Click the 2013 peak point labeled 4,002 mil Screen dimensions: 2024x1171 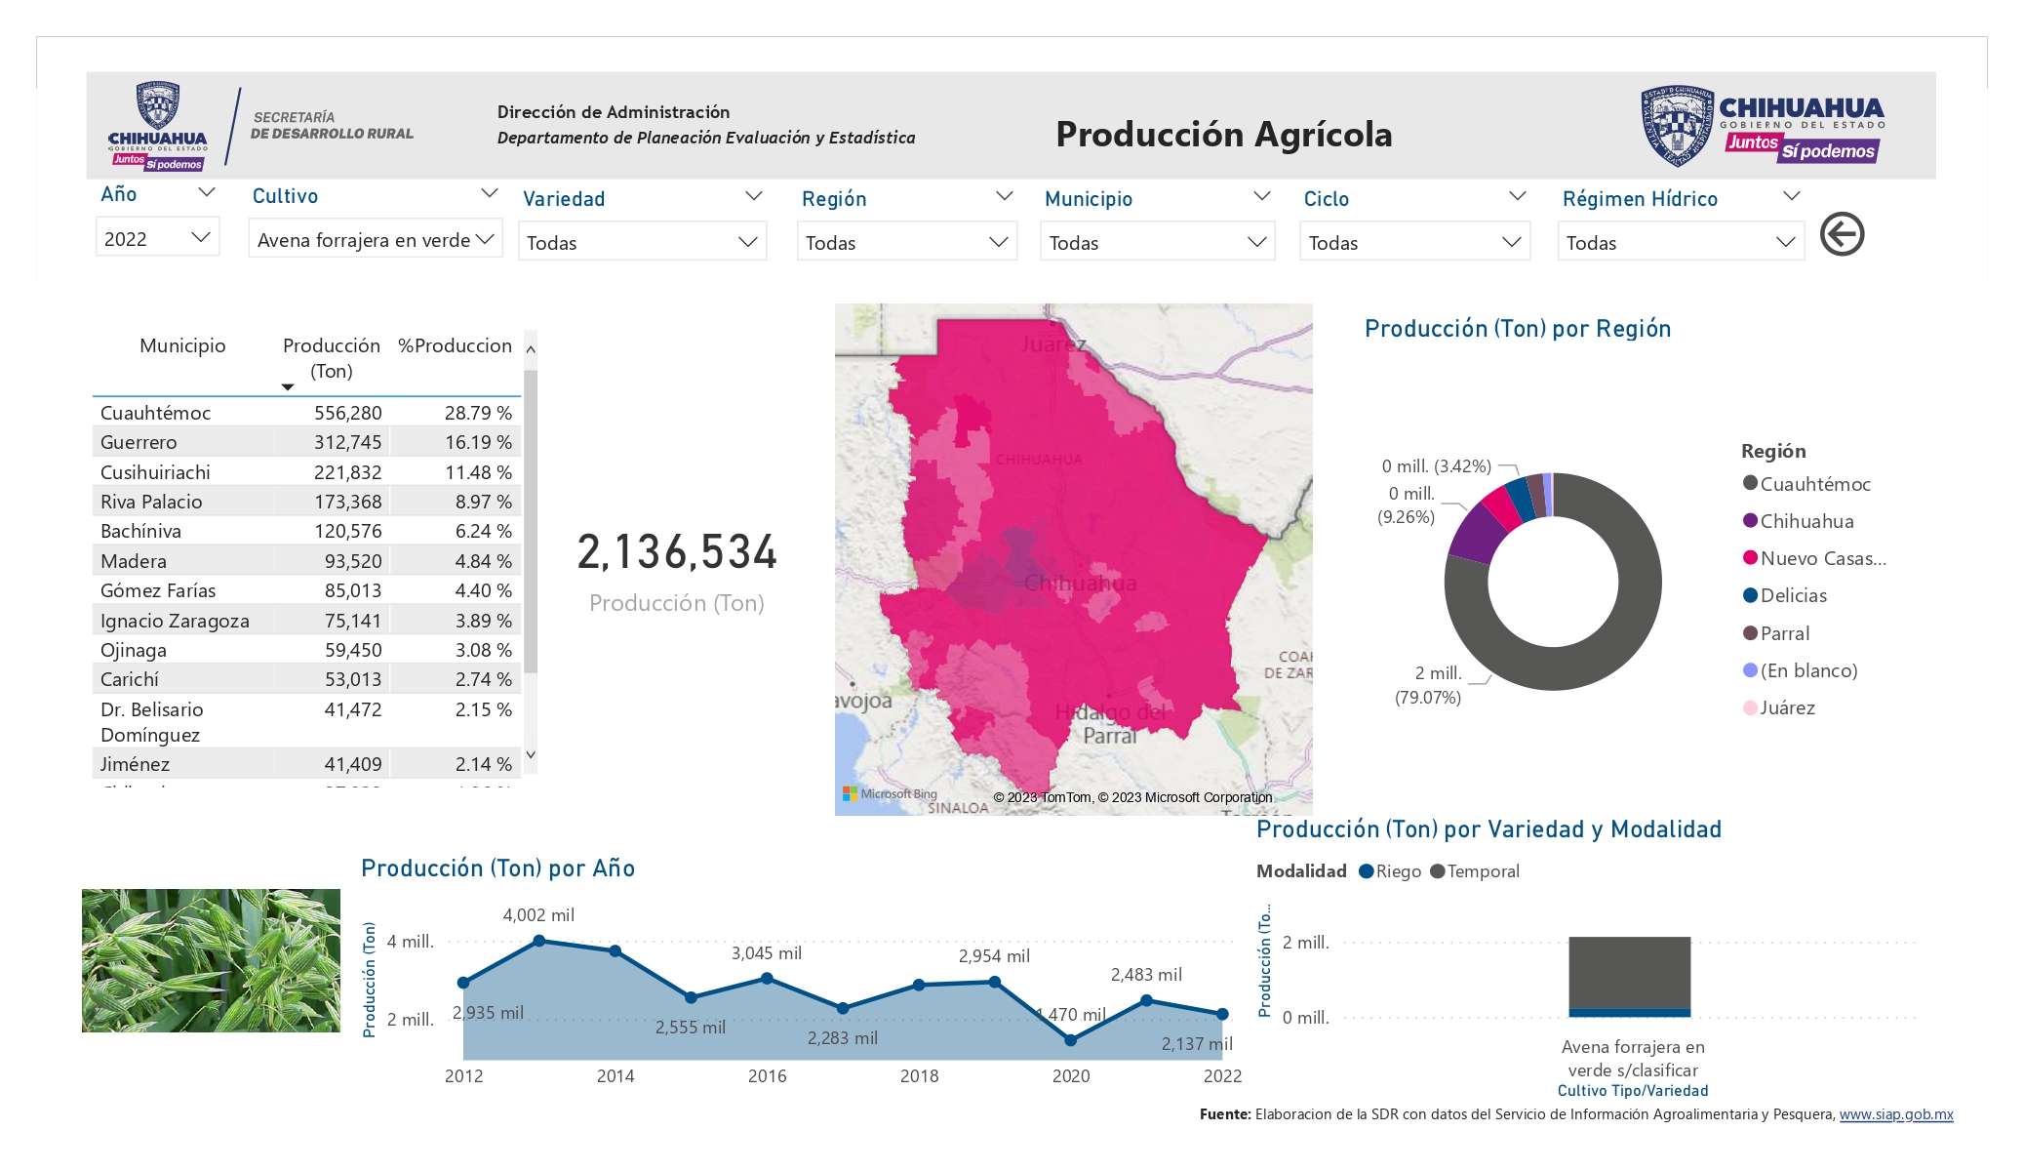(x=539, y=941)
